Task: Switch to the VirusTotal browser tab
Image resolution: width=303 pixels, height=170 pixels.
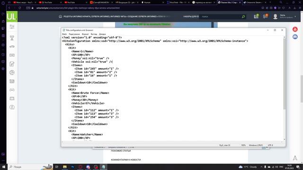Action: point(178,2)
